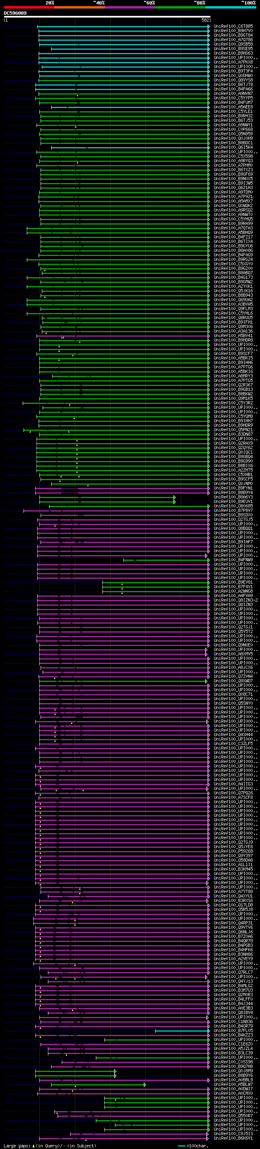Viewport: 260px width, 1149px height.
Task: Select the UniRef100_Q8BQ01 label
Action: [233, 529]
